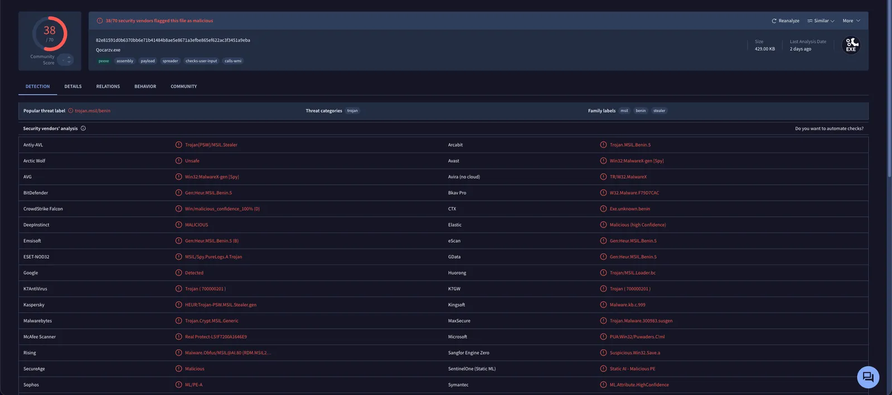Click ESET's MSIL/Spy.PureLogs.A Trojan result
The image size is (892, 395).
pyautogui.click(x=214, y=257)
